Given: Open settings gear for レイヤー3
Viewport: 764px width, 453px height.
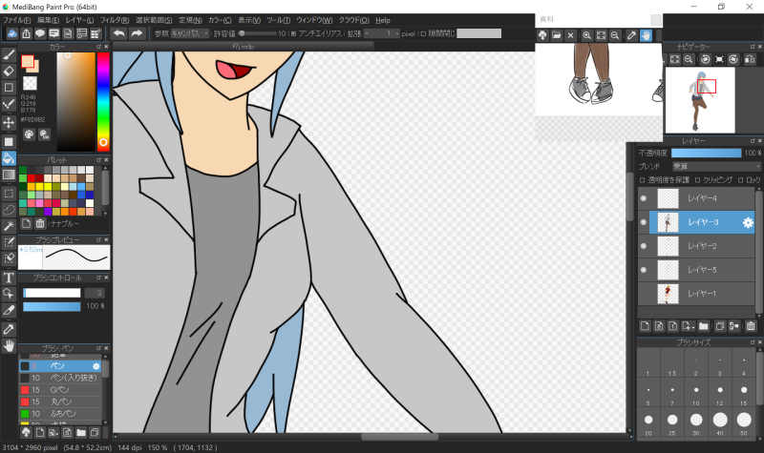Looking at the screenshot, I should (749, 222).
